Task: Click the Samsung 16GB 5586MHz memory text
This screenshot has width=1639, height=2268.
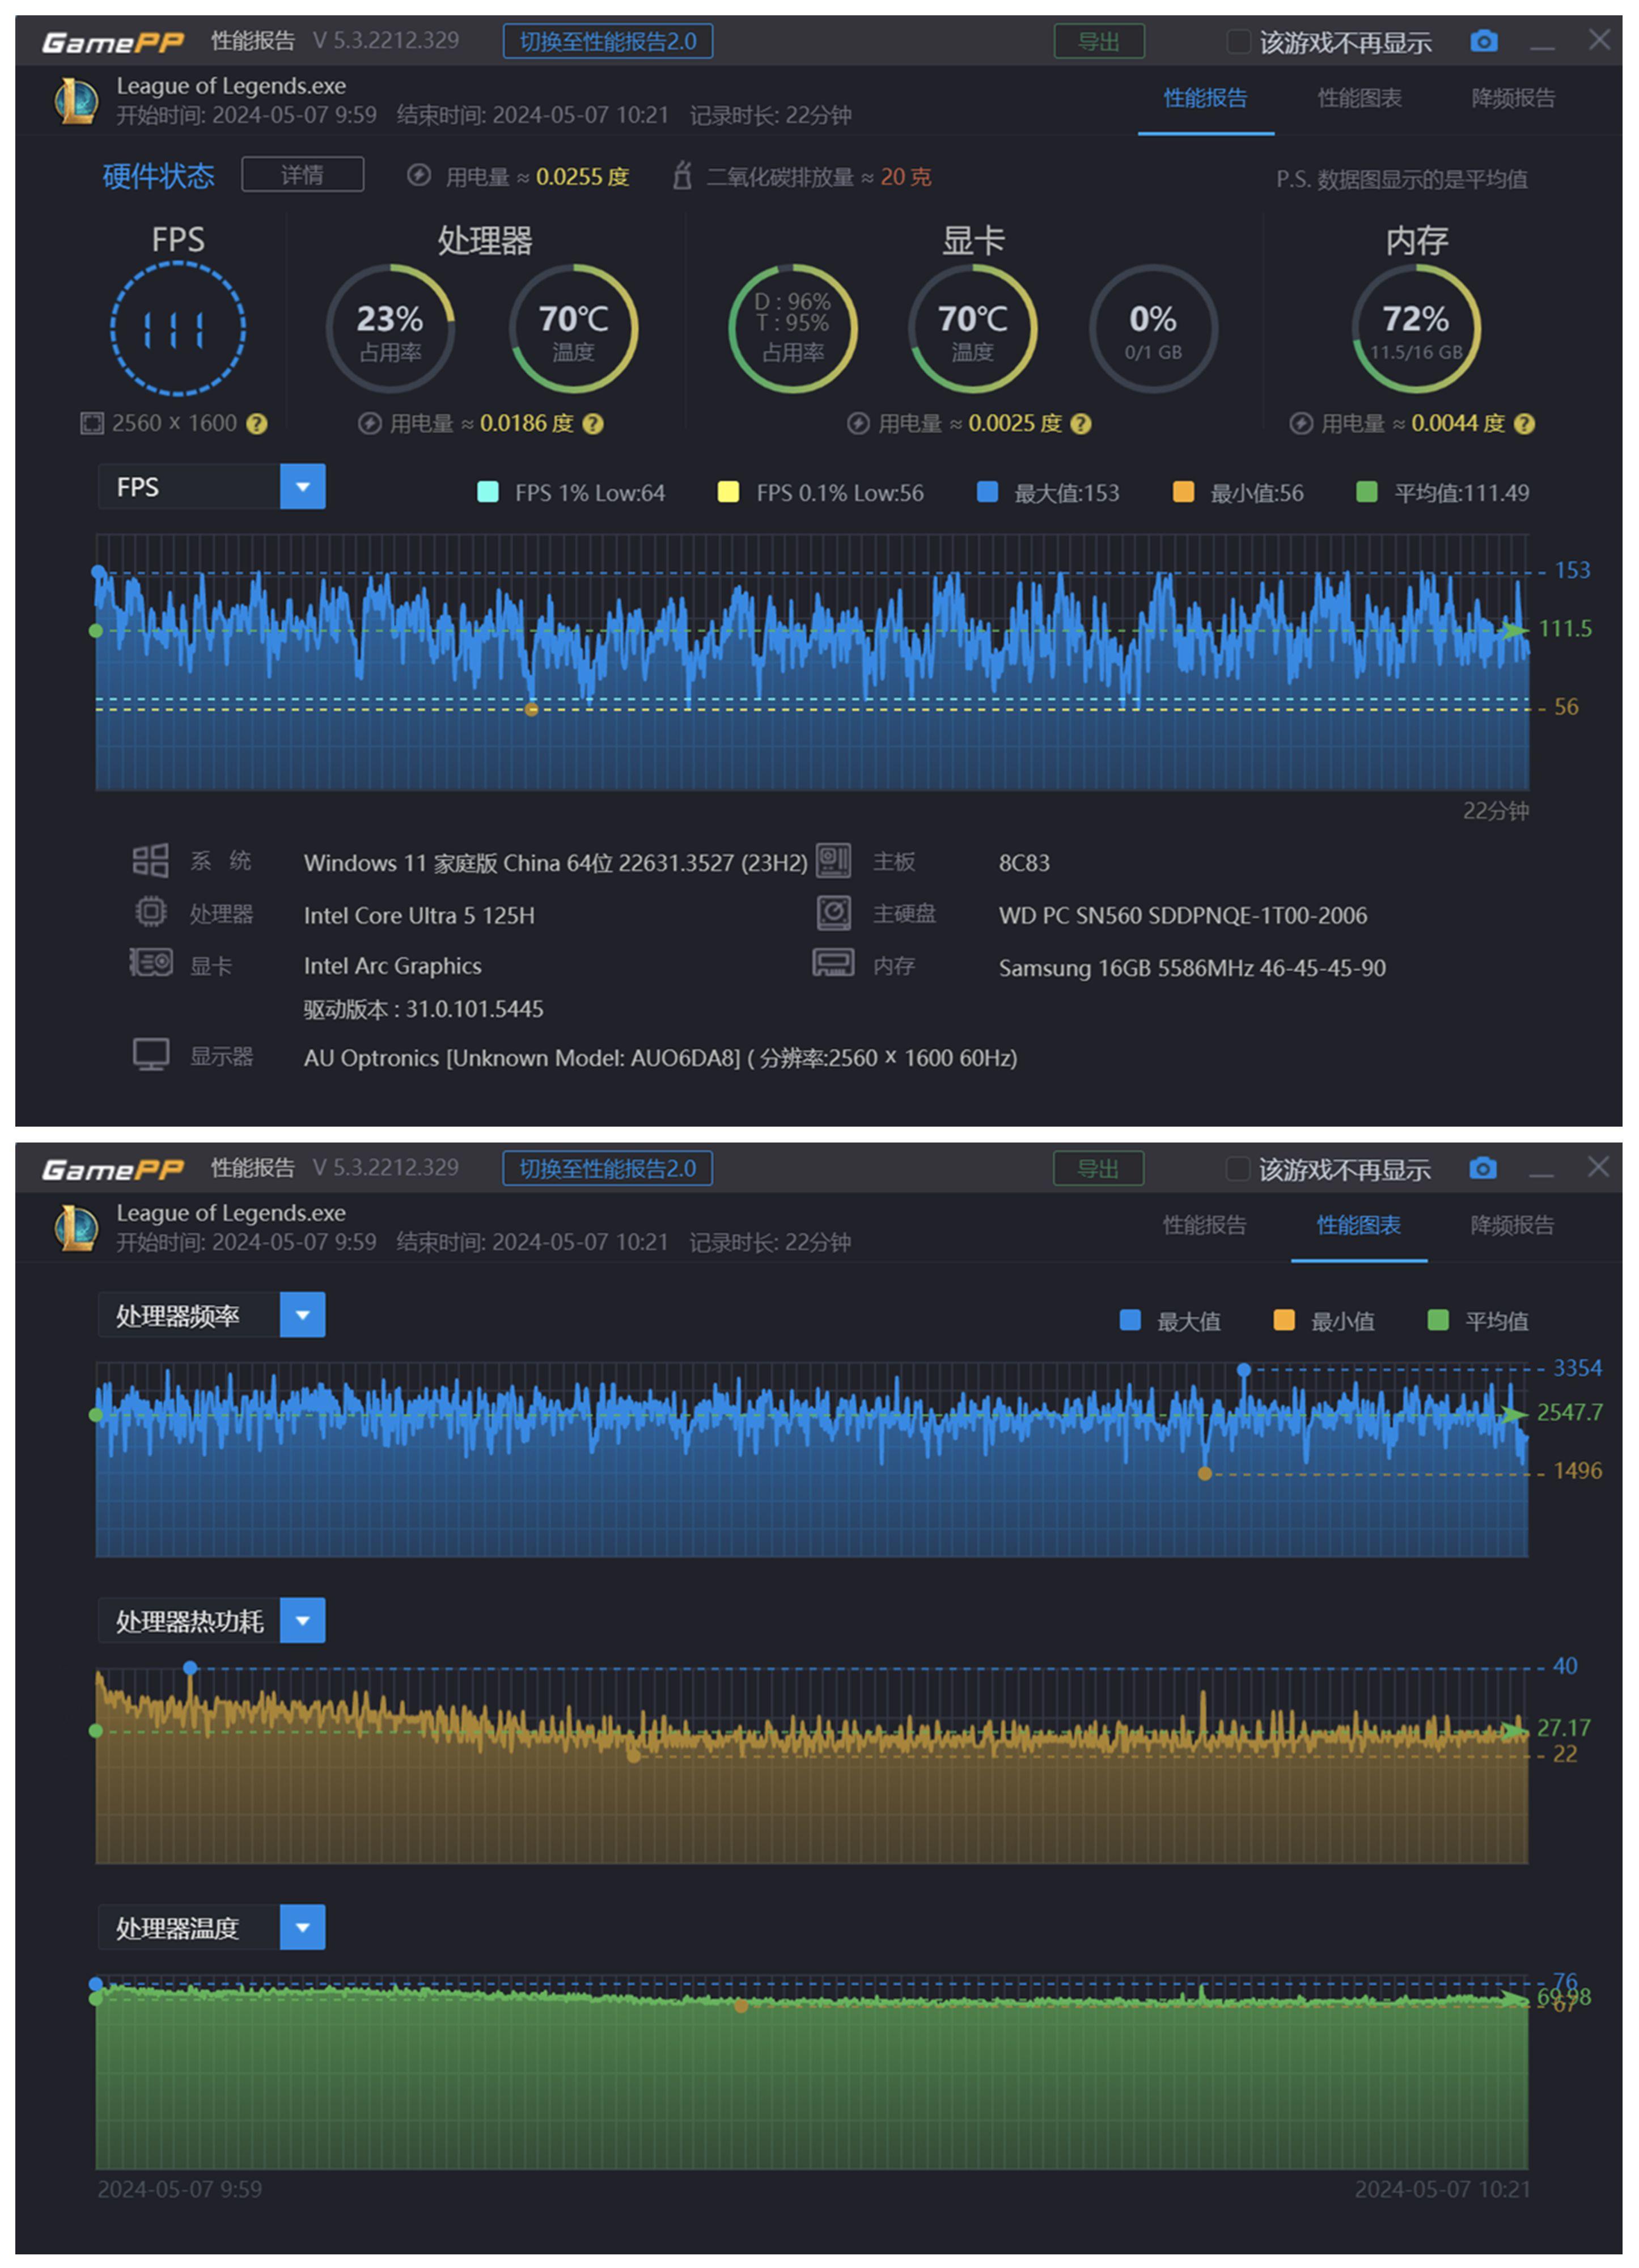Action: click(1192, 968)
